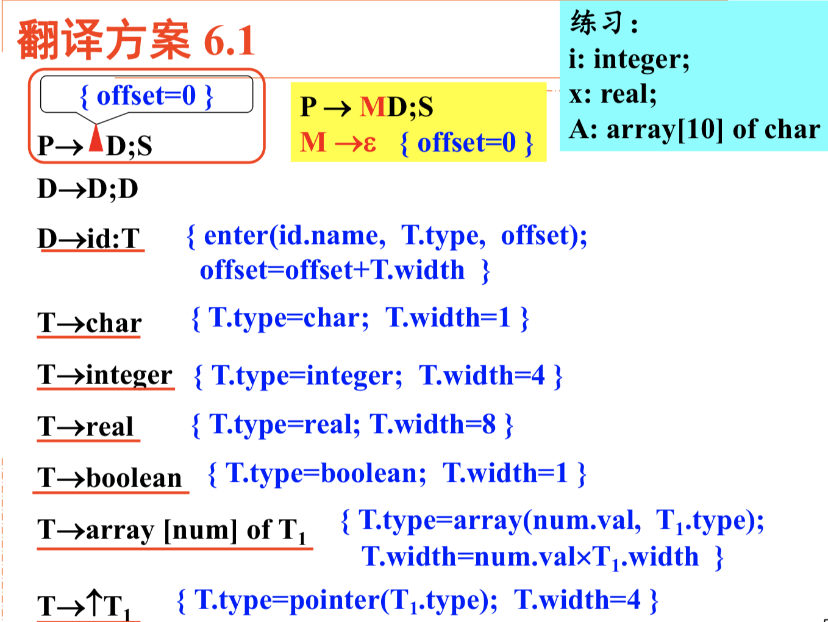Click the T.type=real; T.width=8 action
828x622 pixels.
coord(352,424)
